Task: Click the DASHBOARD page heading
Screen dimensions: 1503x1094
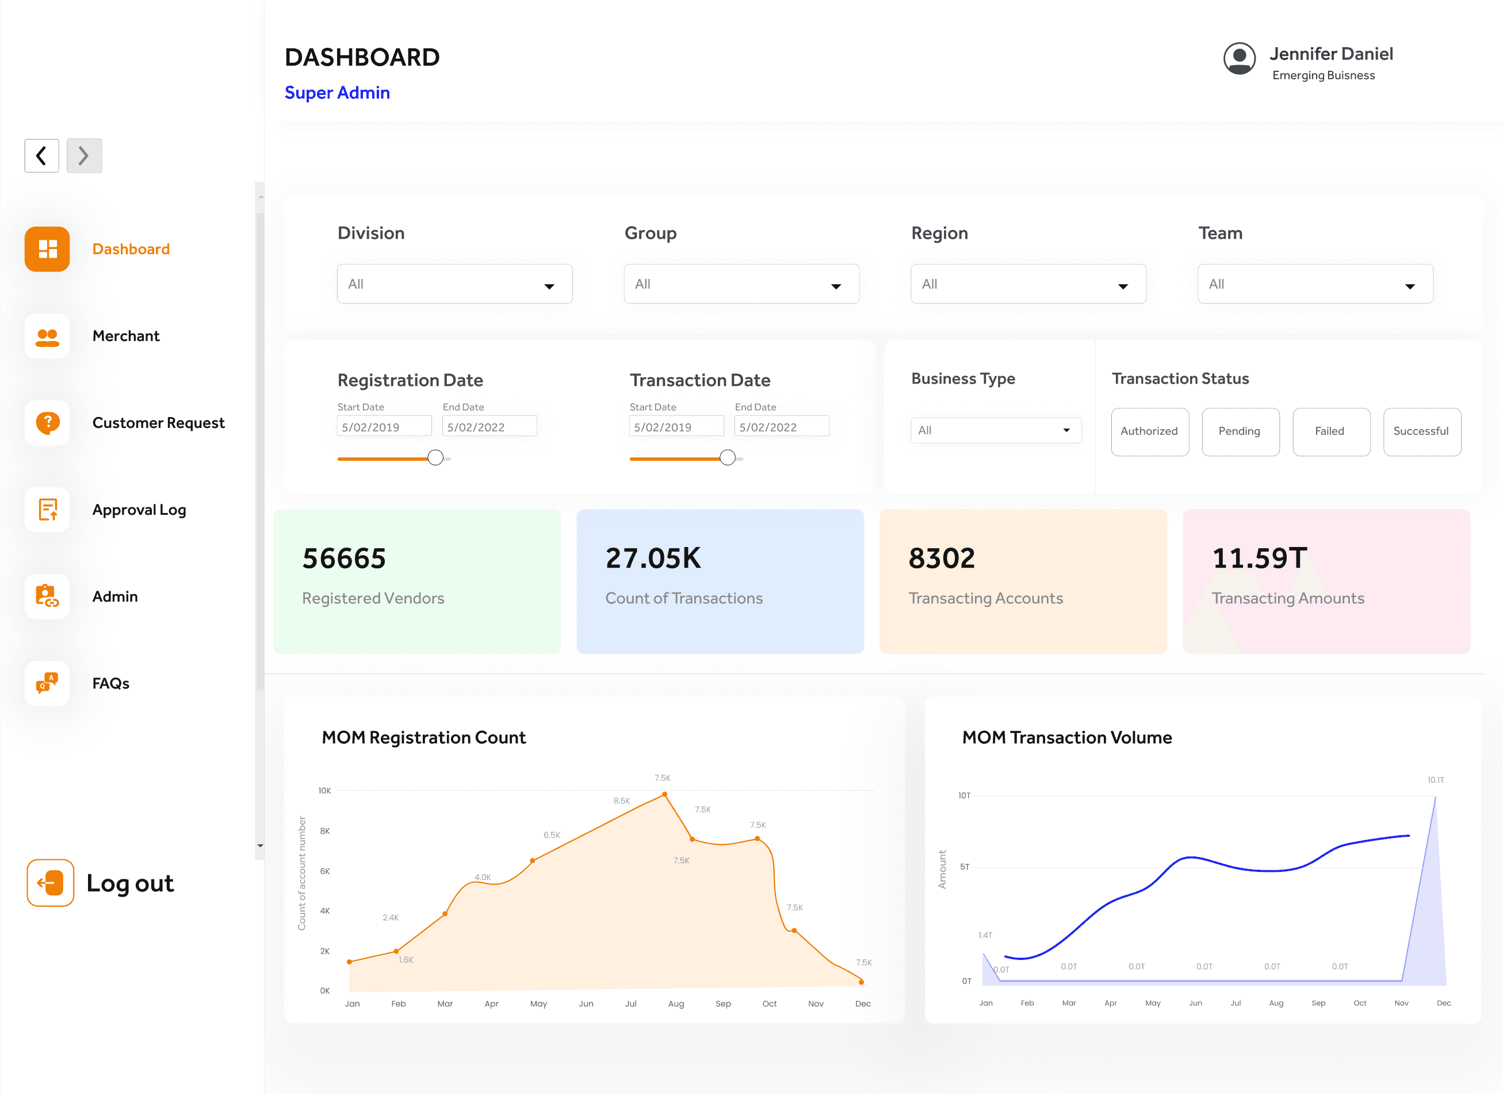Action: 362,57
